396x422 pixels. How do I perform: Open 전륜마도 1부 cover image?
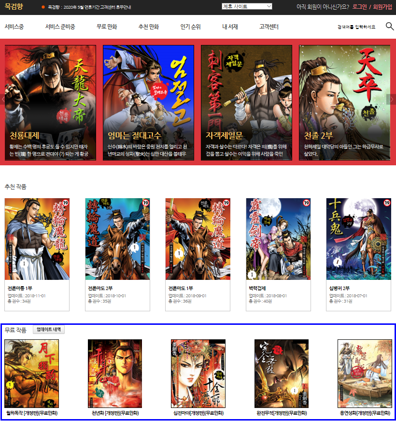point(198,239)
